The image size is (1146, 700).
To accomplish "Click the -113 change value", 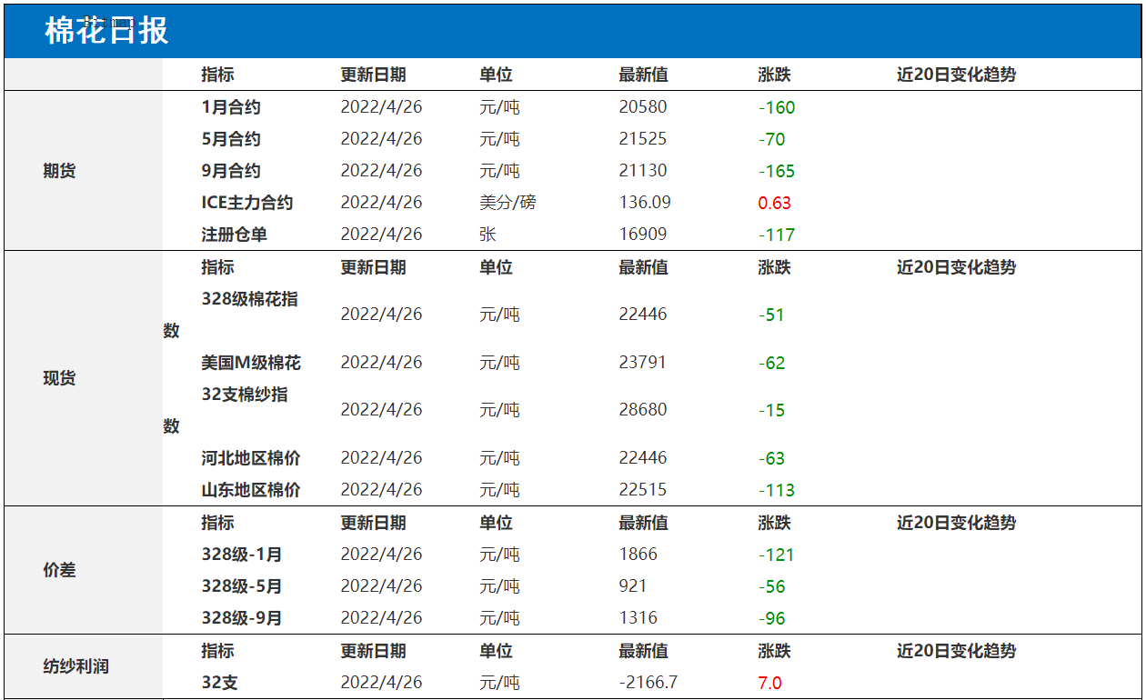I will 777,490.
